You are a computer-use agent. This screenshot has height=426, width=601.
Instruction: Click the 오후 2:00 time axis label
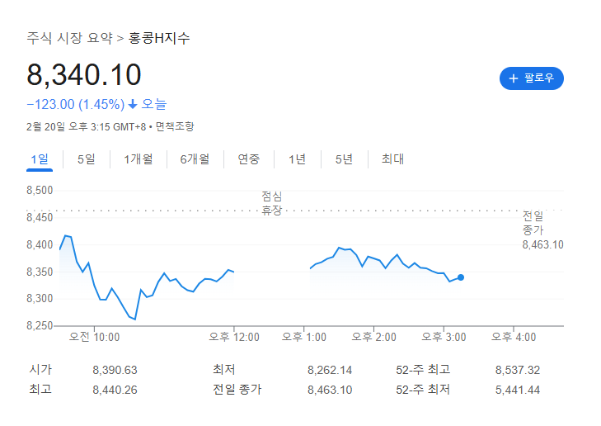coord(374,337)
